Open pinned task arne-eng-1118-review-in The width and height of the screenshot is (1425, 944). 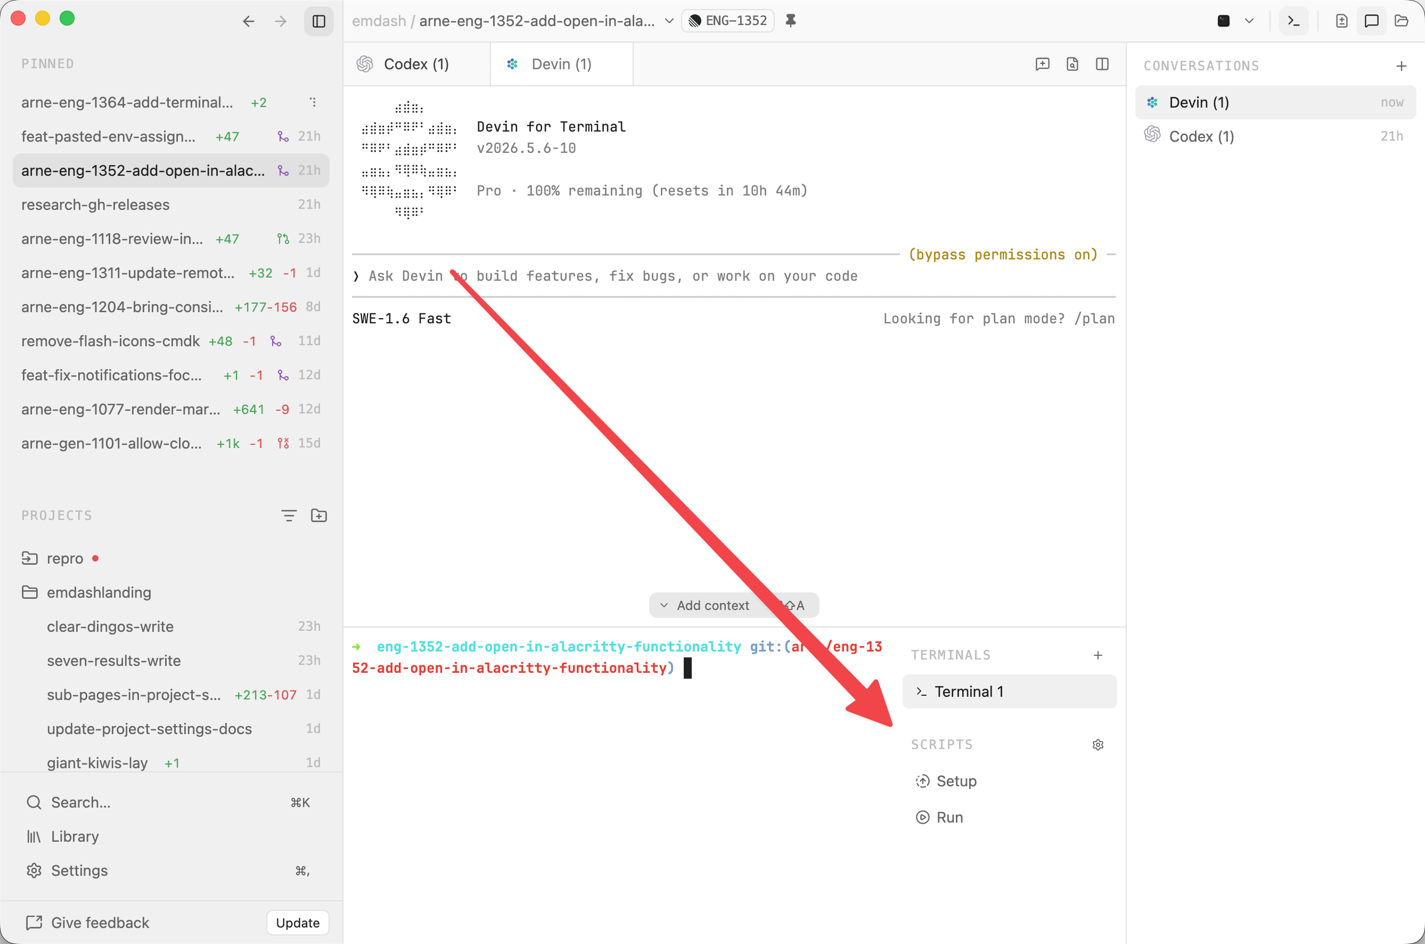pyautogui.click(x=171, y=239)
